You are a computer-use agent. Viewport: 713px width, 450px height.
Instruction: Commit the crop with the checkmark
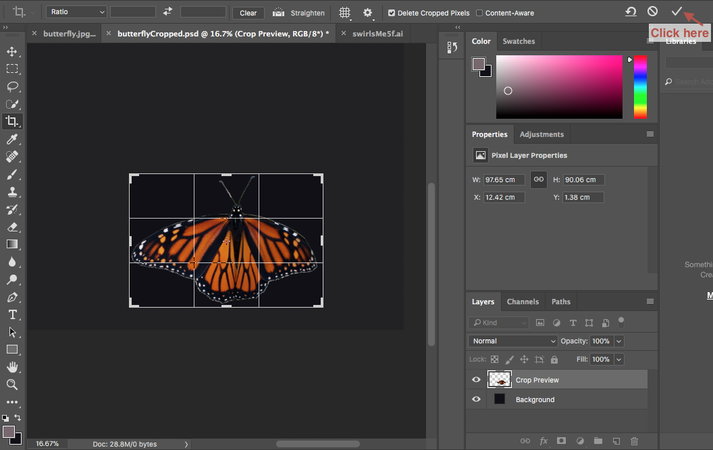[x=677, y=11]
